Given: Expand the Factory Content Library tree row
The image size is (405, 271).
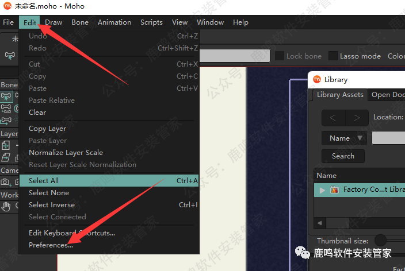Looking at the screenshot, I should pos(322,190).
